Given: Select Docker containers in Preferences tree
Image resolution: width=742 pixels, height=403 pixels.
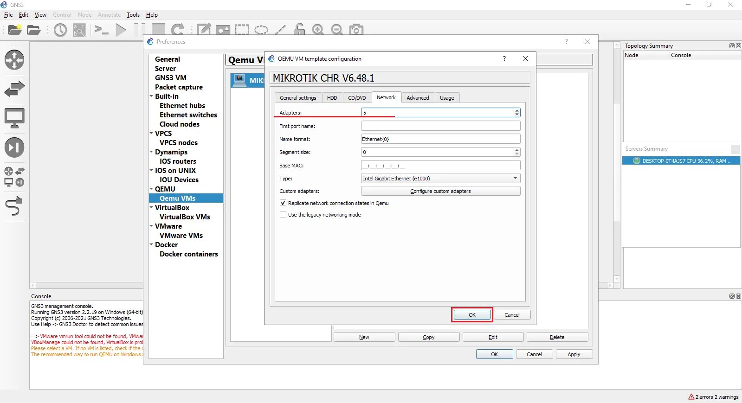Looking at the screenshot, I should coord(189,254).
